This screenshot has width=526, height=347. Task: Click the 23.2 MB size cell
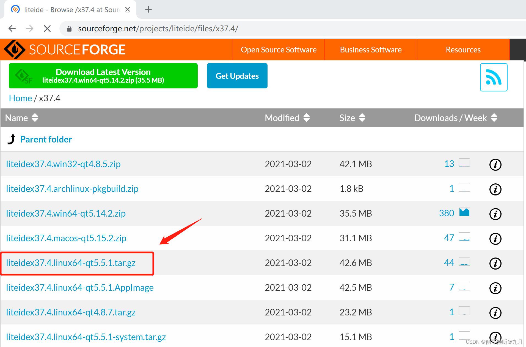356,312
